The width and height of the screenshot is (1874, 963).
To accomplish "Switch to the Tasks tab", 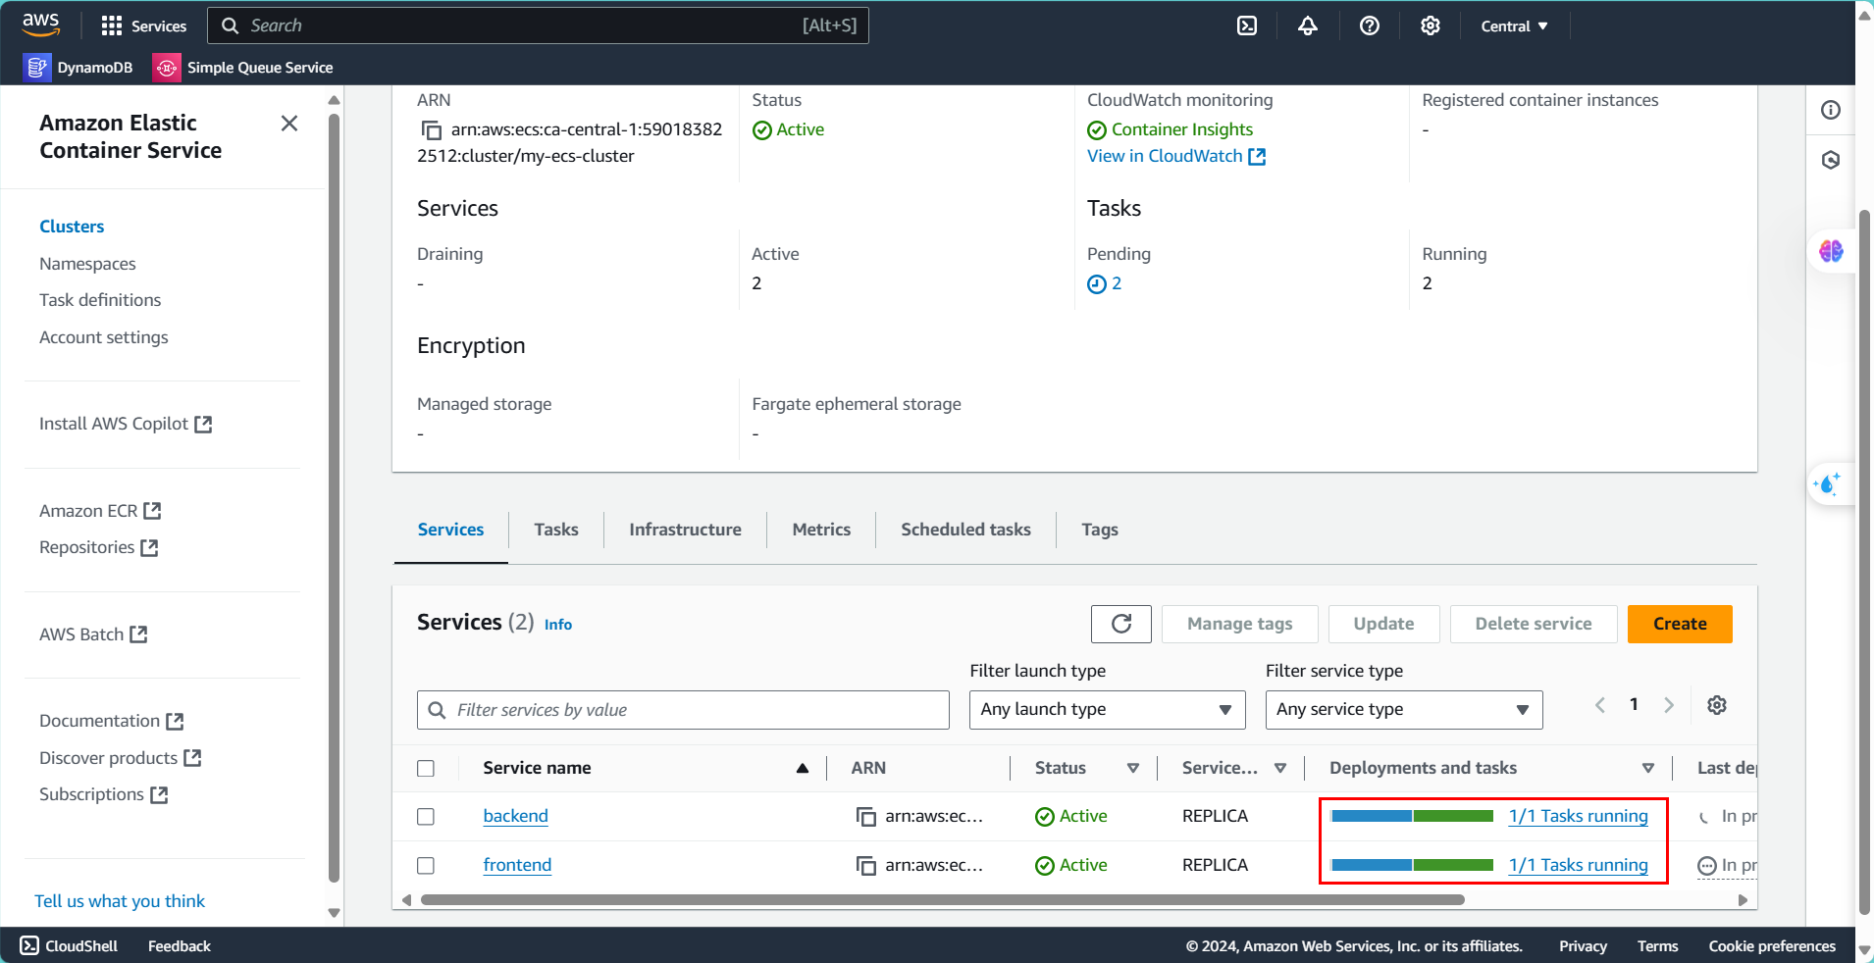I will click(556, 530).
